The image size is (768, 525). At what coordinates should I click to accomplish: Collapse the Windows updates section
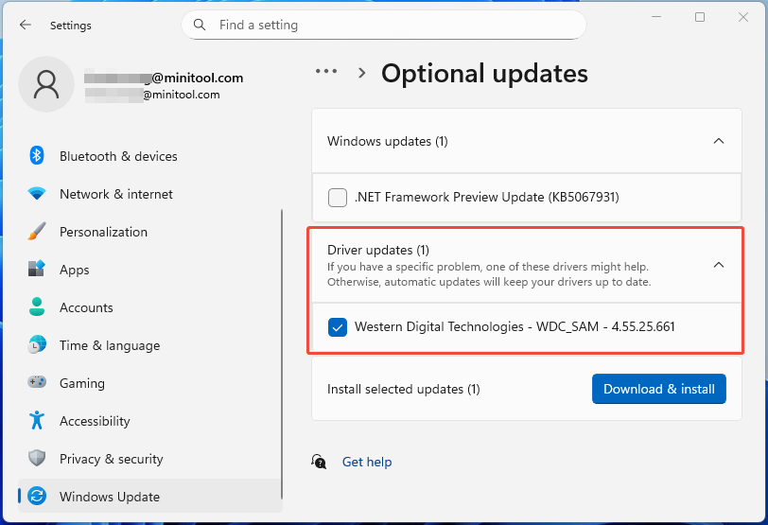point(719,141)
